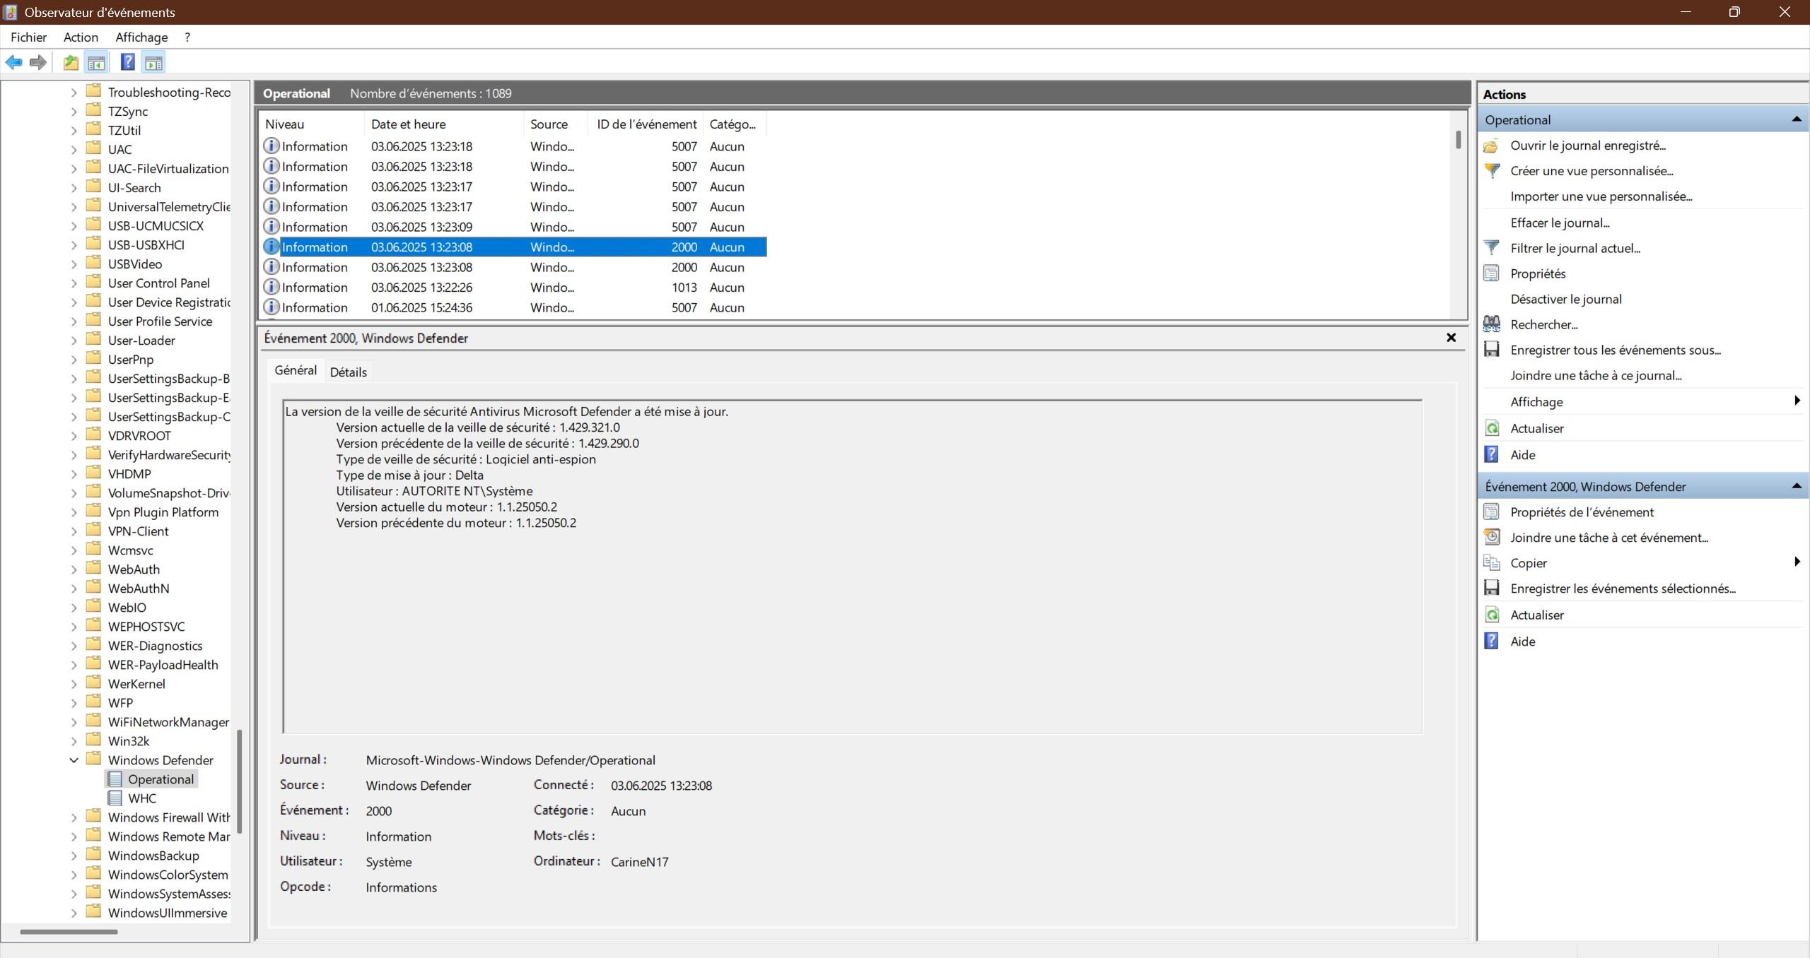Toggle the console tree pane icon

click(x=97, y=62)
